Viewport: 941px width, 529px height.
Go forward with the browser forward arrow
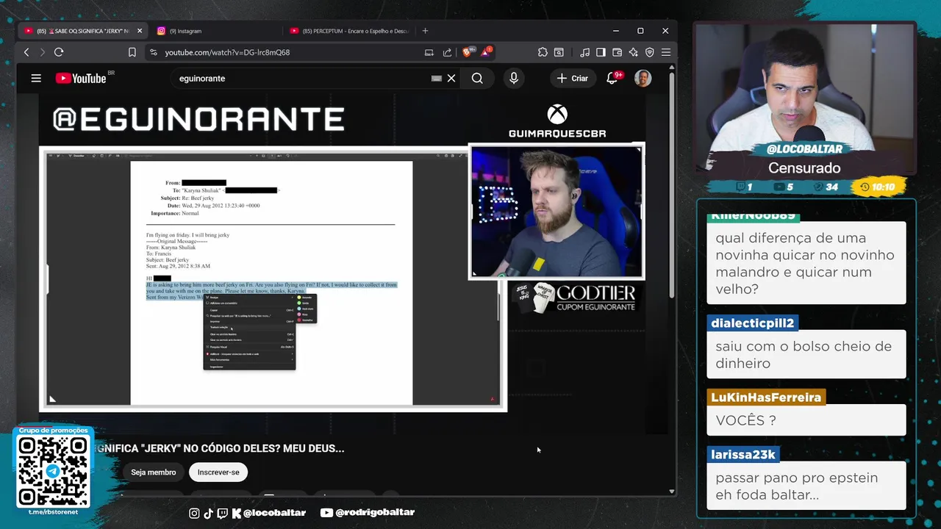click(x=42, y=52)
